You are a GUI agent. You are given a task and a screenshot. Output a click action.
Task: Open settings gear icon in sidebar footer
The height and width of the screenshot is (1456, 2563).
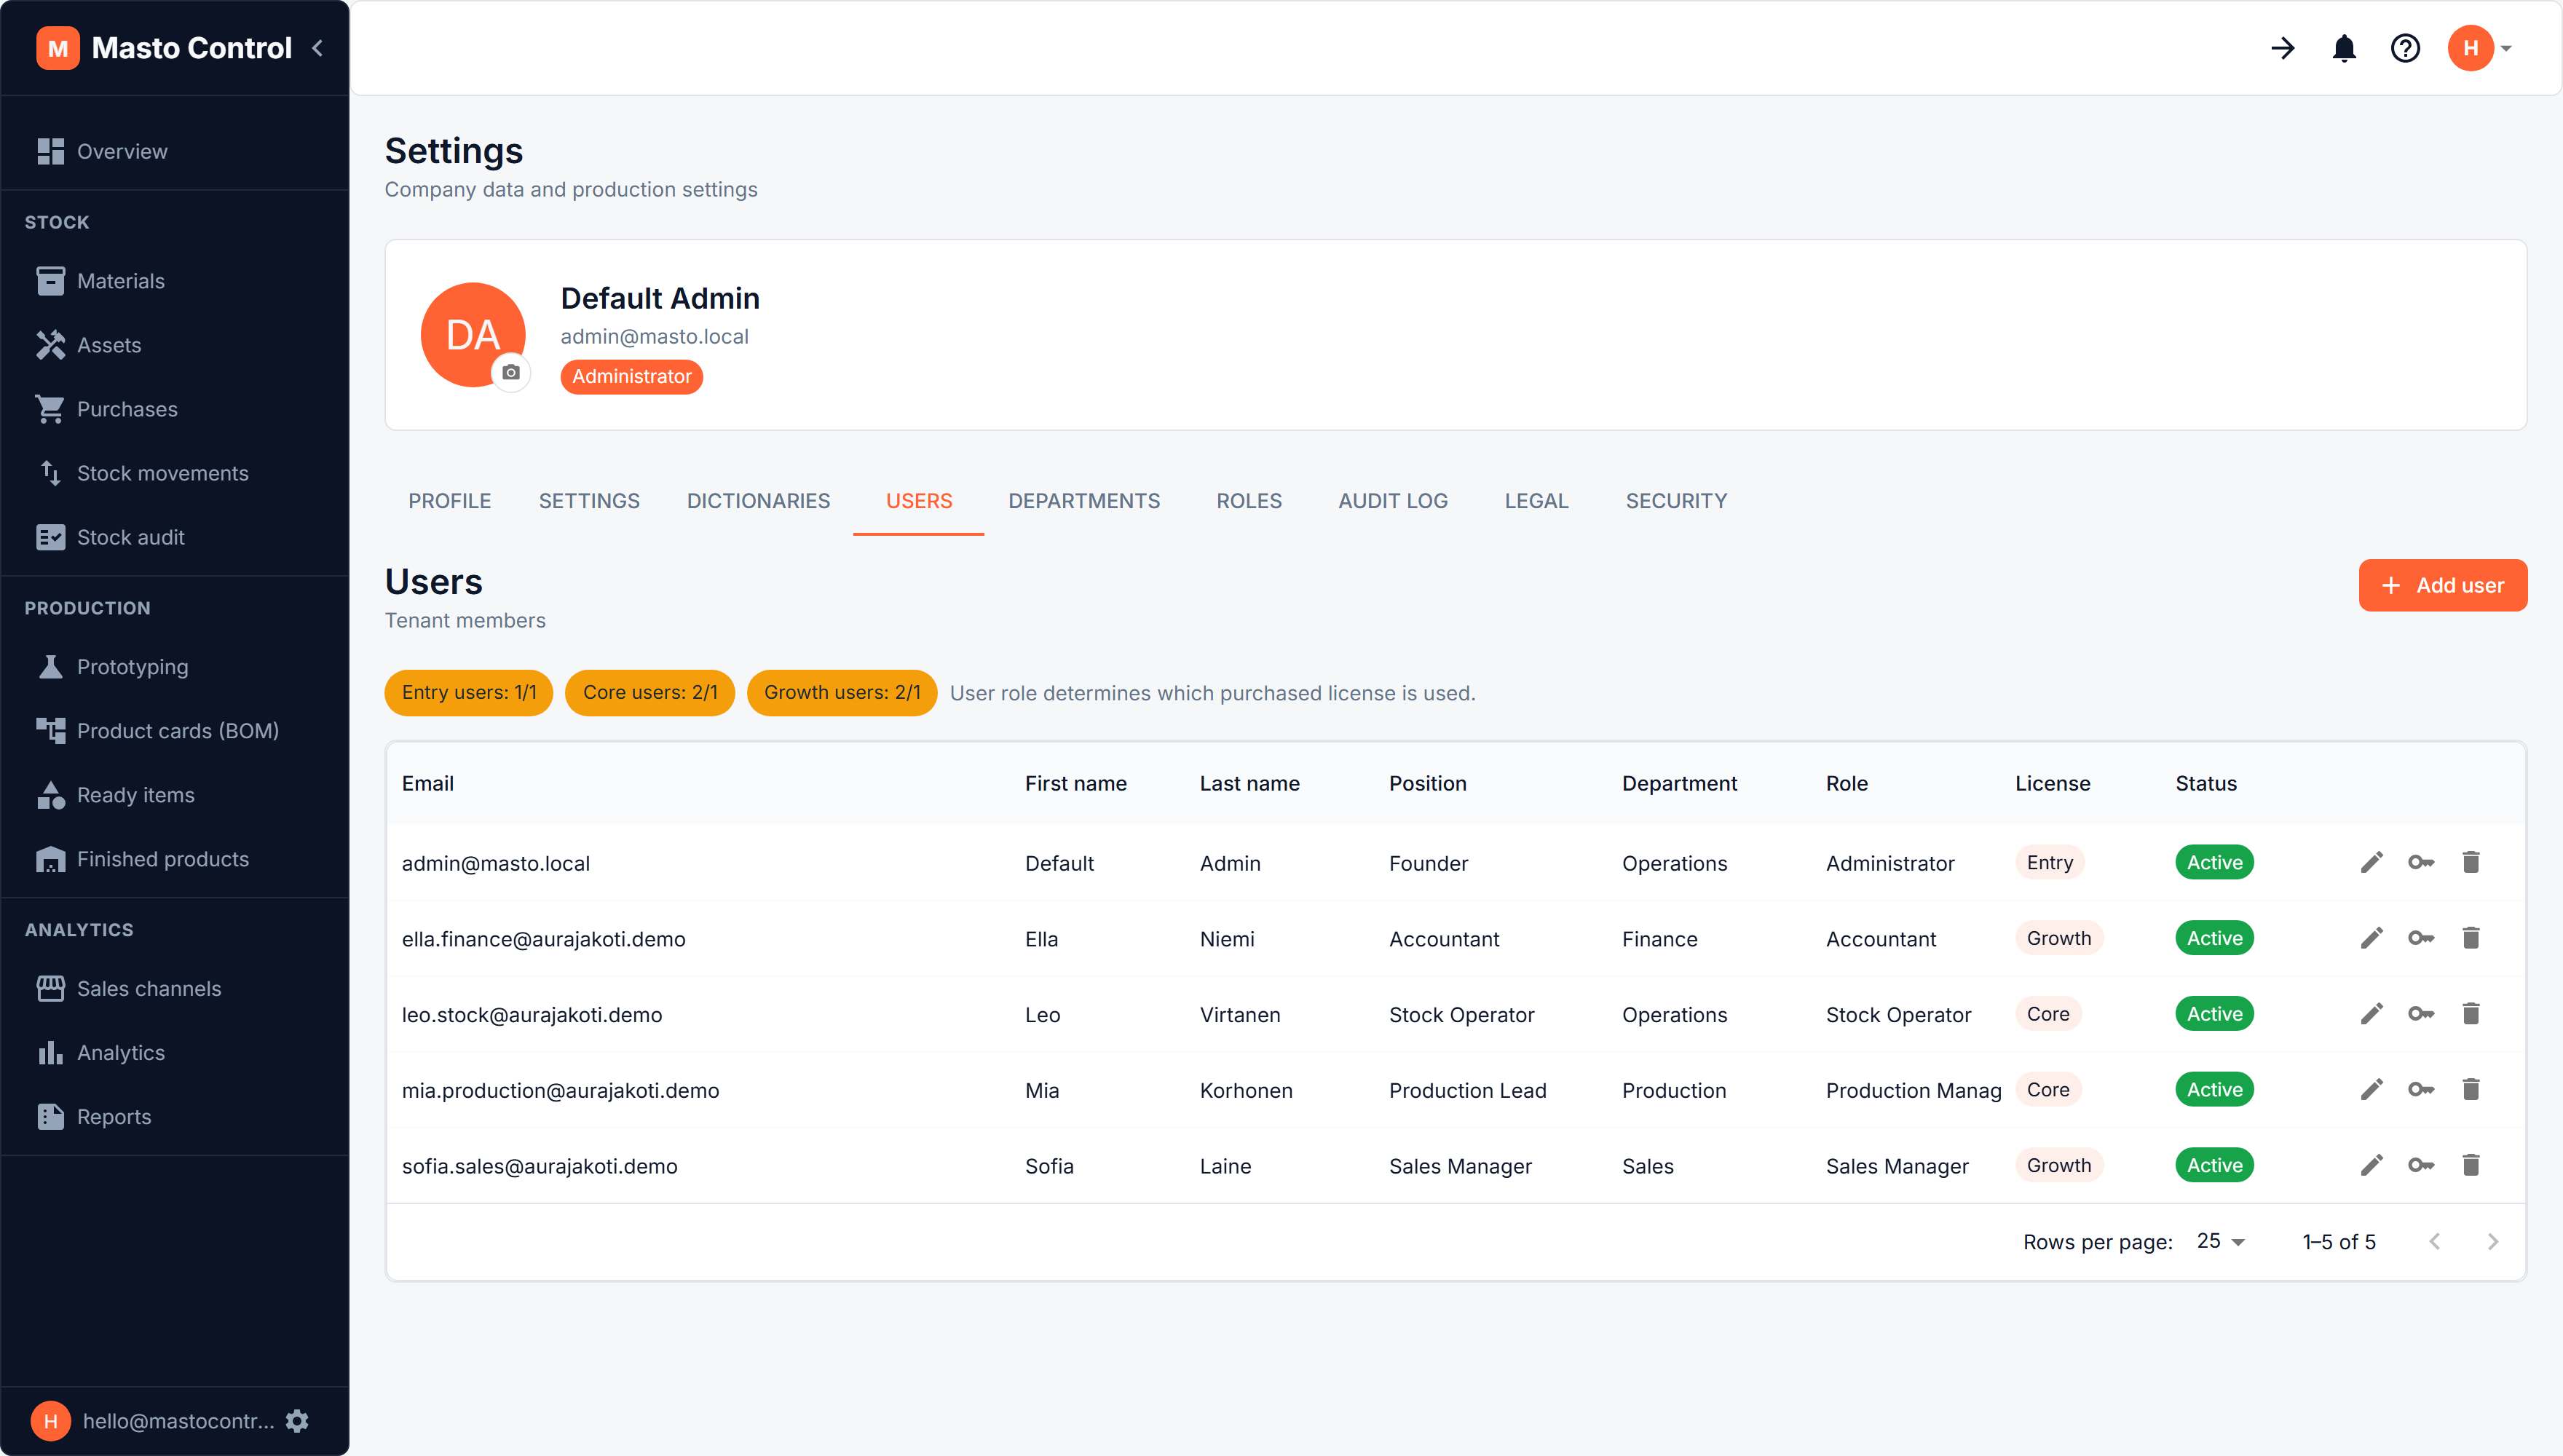297,1420
